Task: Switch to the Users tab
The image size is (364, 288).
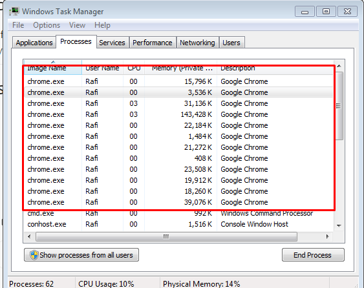Action: coord(231,43)
